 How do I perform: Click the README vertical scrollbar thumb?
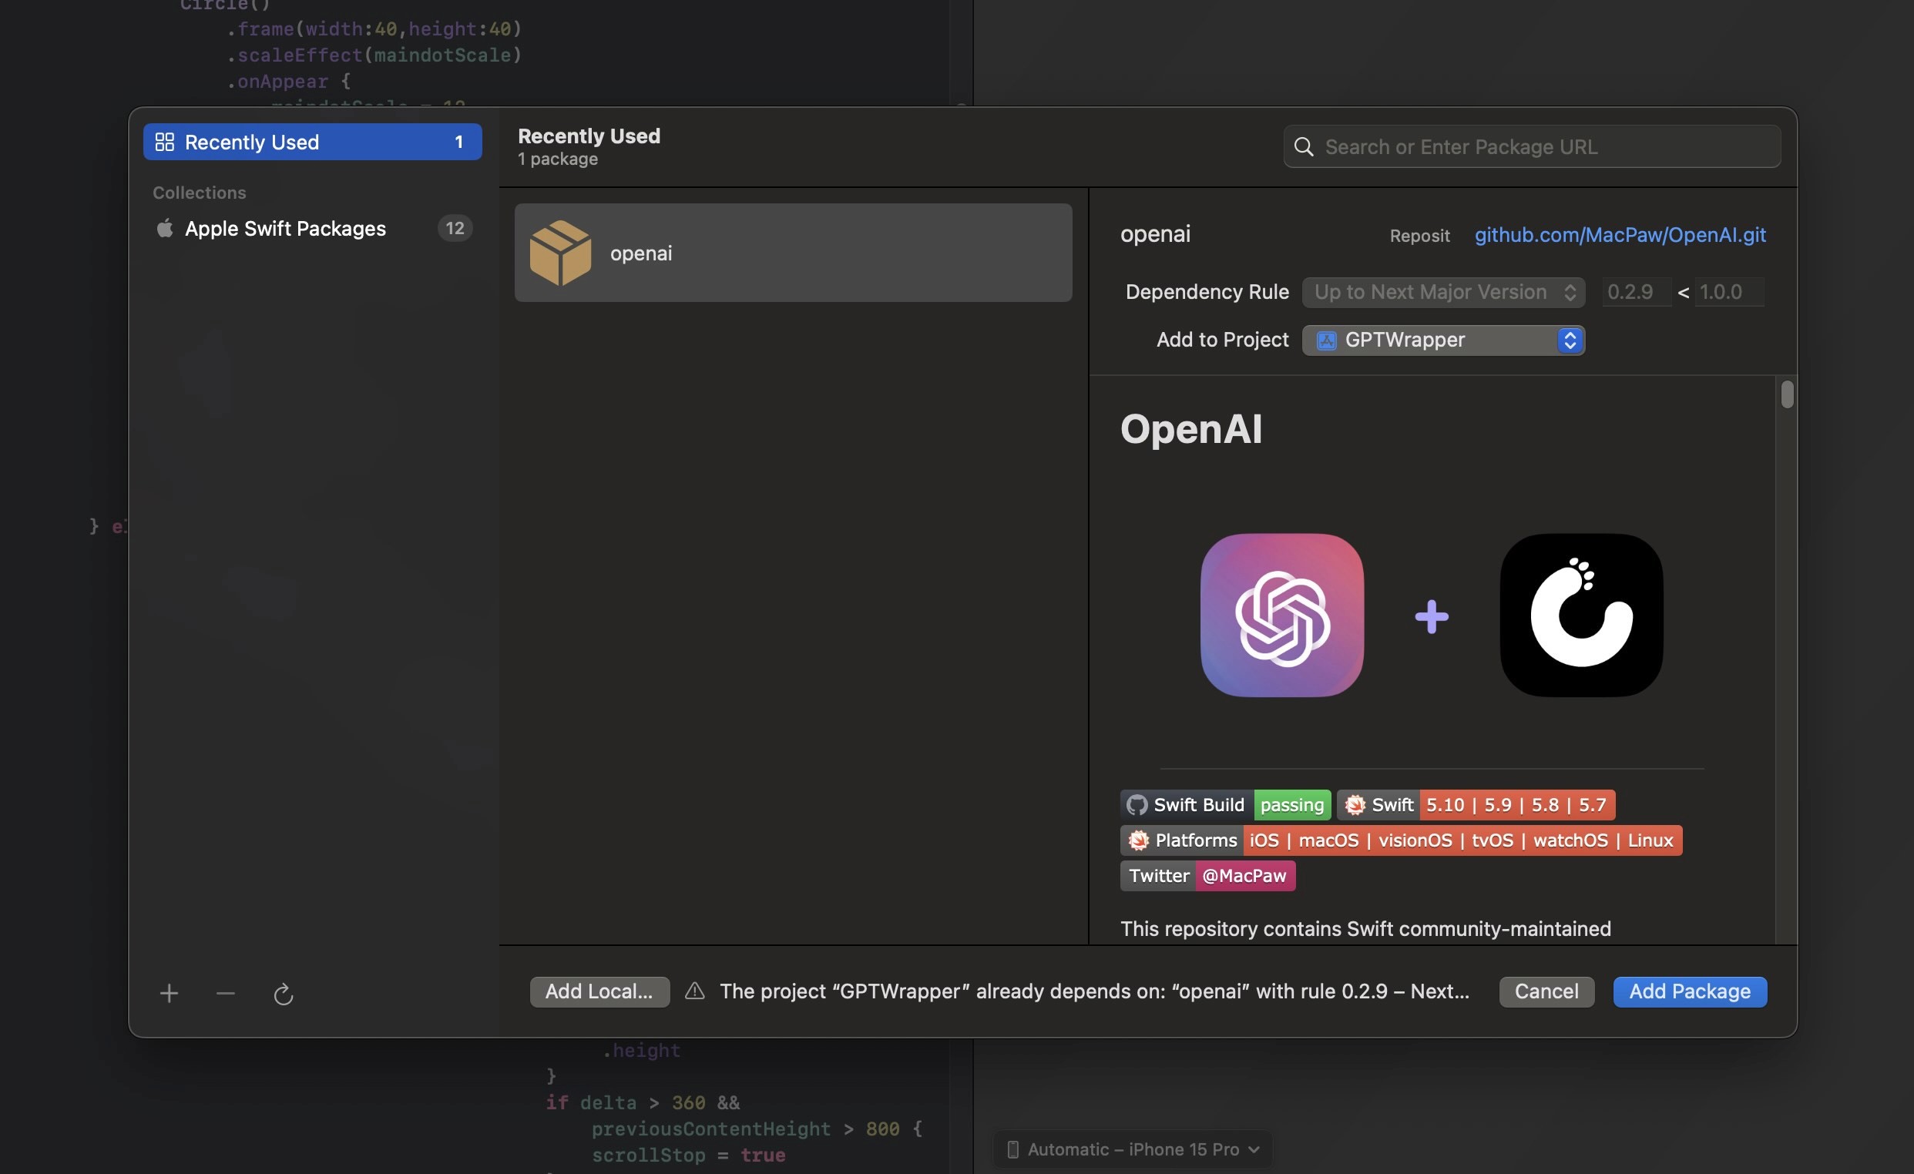(1787, 394)
